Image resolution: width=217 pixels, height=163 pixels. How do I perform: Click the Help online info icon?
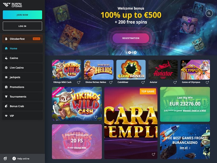pyautogui.click(x=14, y=159)
